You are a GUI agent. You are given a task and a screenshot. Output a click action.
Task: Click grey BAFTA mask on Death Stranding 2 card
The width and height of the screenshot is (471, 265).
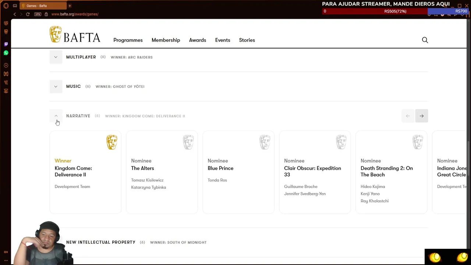click(418, 142)
